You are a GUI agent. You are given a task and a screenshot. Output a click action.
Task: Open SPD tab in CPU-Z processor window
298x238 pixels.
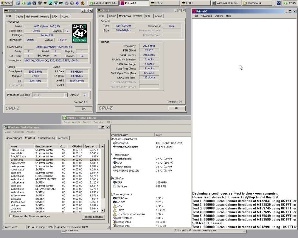click(54, 17)
